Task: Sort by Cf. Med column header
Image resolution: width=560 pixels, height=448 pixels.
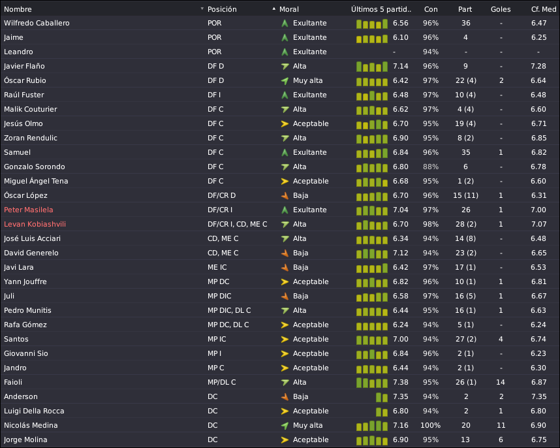Action: pyautogui.click(x=544, y=9)
